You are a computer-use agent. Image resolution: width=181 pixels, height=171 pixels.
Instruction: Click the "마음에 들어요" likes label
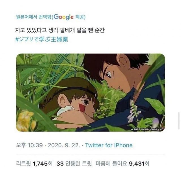109,163
